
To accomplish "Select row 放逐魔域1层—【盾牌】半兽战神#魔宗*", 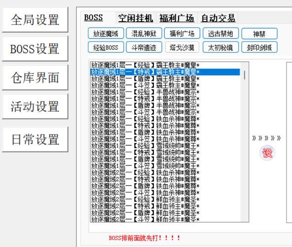I will pyautogui.click(x=165, y=106).
